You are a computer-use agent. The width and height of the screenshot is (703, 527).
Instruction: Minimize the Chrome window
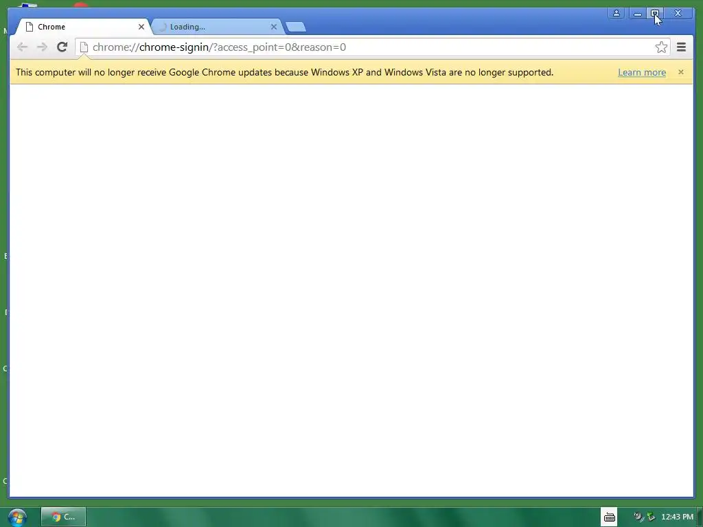[638, 14]
